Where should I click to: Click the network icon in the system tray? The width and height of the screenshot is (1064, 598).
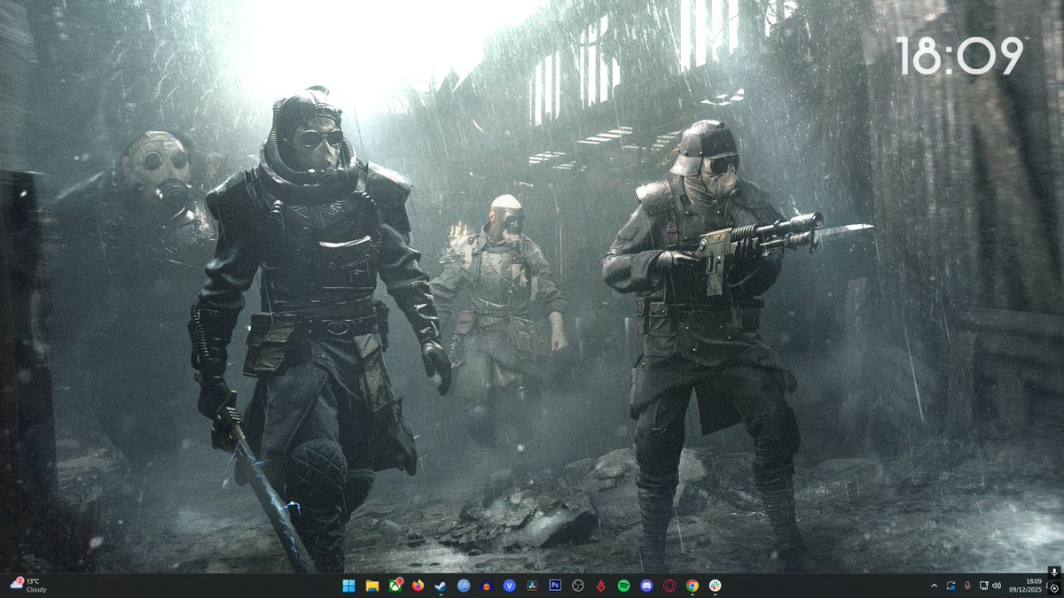(x=983, y=586)
